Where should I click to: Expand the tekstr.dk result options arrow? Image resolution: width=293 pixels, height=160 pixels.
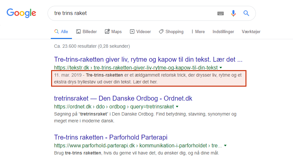tap(221, 68)
